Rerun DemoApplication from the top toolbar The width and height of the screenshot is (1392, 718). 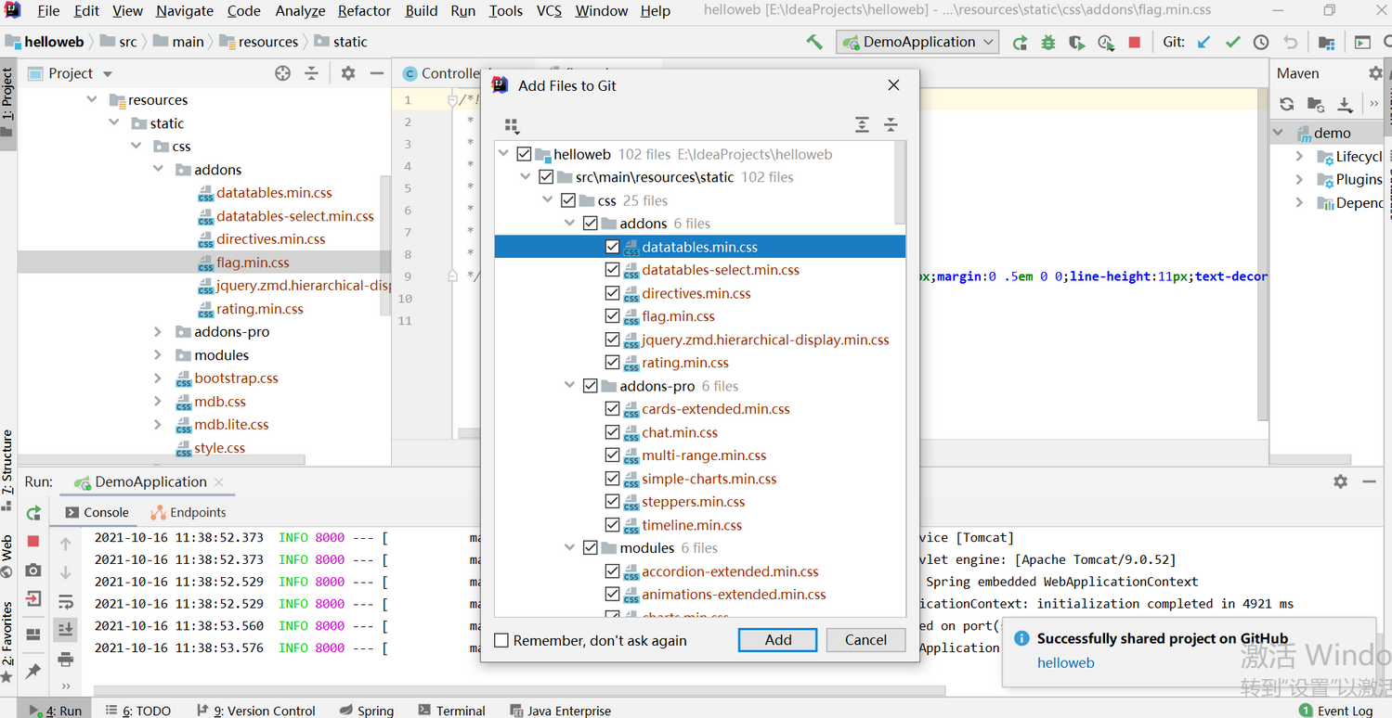[x=1020, y=42]
